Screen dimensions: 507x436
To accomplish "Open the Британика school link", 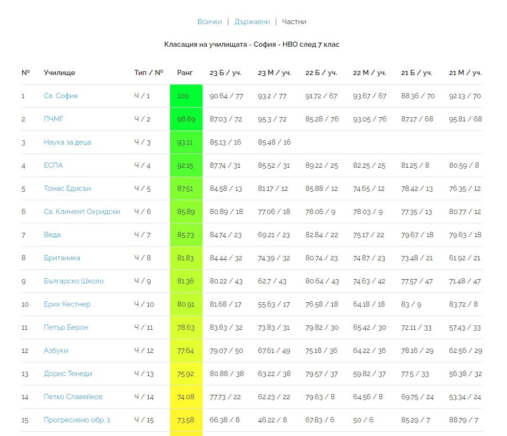I will point(62,258).
